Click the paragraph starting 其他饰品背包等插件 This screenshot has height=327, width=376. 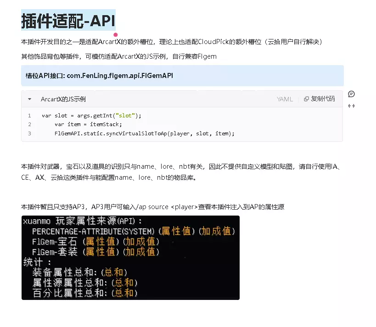click(119, 56)
